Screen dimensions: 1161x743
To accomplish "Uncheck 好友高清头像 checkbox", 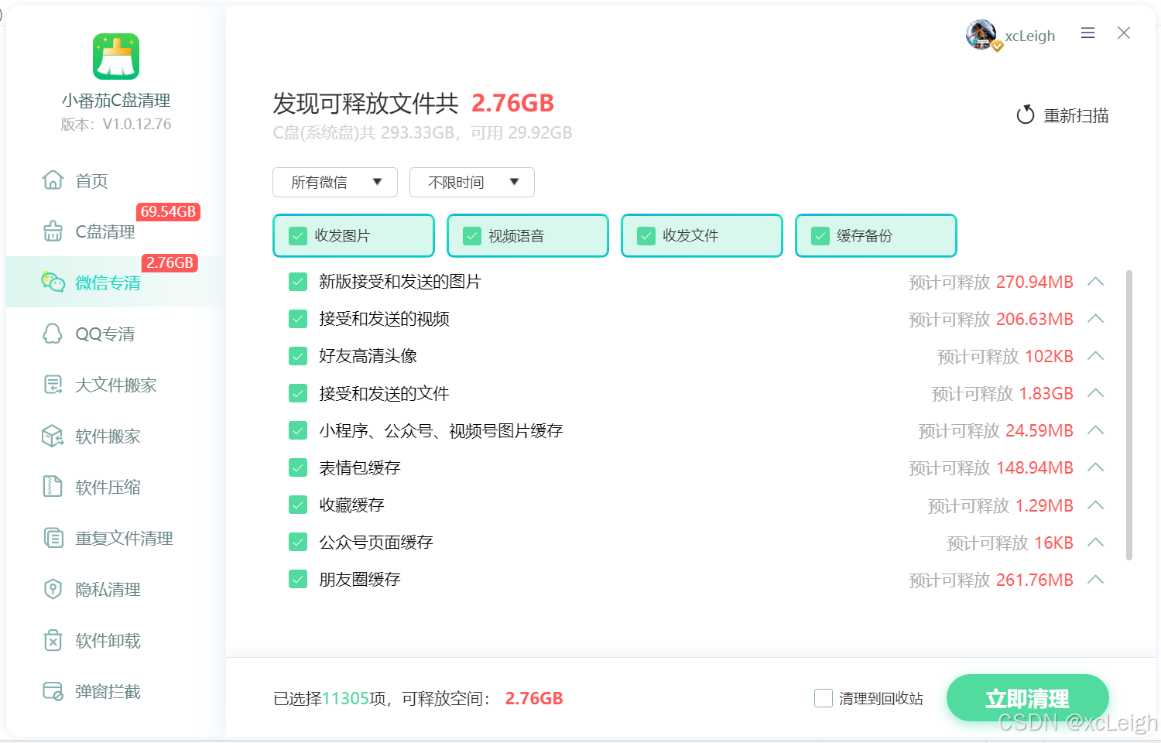I will click(x=298, y=356).
